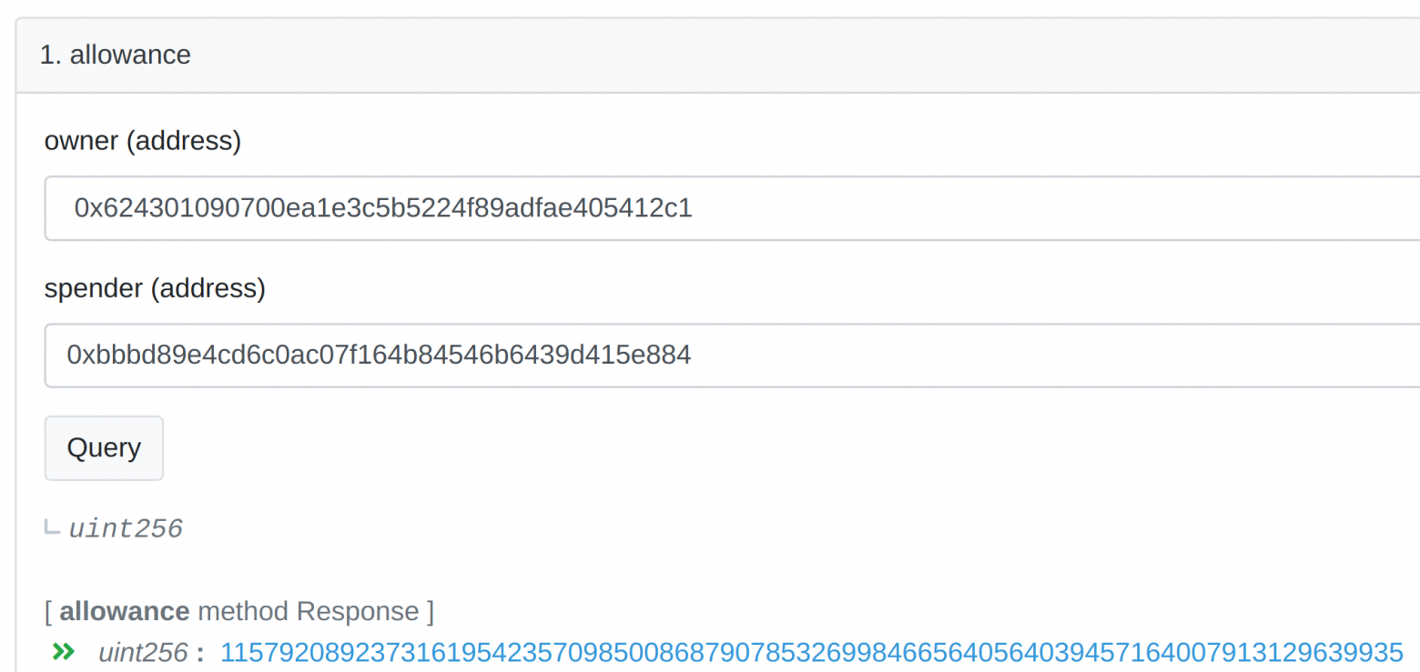Click the word "spender" in field label

click(93, 288)
